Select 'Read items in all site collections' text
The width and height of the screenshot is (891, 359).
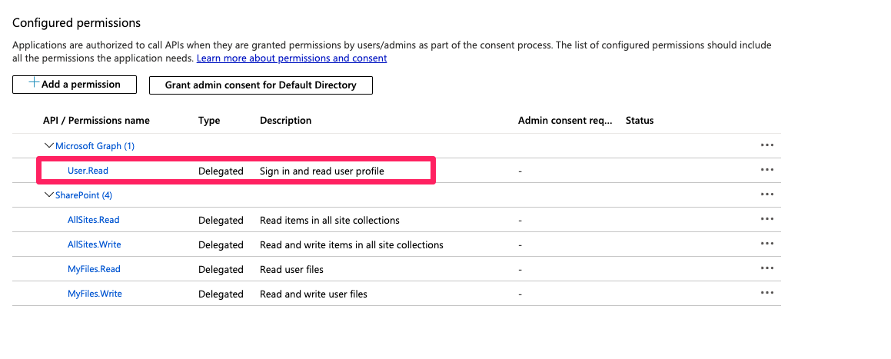pos(330,221)
